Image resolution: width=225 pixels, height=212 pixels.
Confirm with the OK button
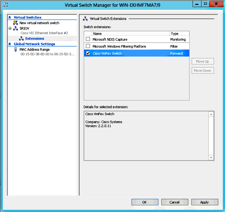click(145, 202)
